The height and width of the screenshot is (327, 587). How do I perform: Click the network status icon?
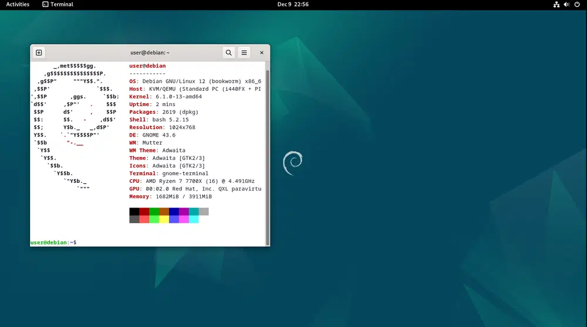pos(556,5)
